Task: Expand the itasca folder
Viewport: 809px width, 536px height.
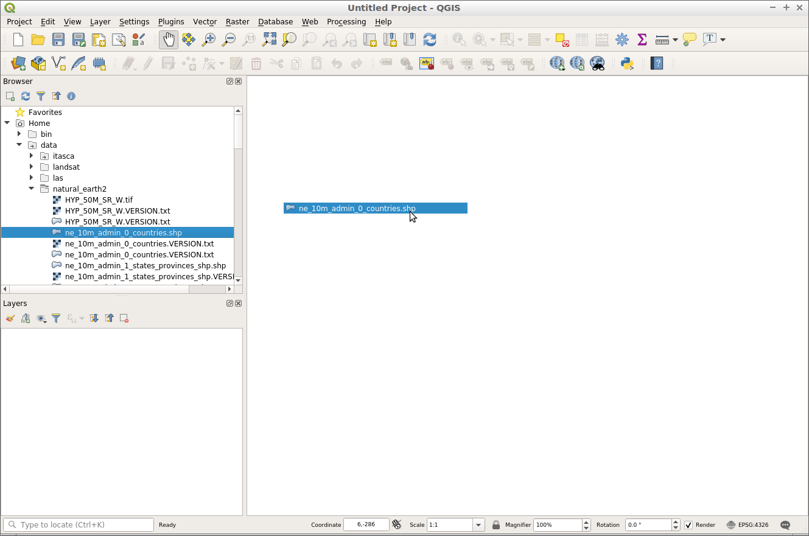Action: pyautogui.click(x=32, y=156)
